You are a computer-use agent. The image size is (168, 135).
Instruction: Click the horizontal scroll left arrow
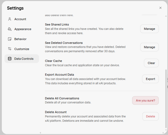[x=40, y=133]
